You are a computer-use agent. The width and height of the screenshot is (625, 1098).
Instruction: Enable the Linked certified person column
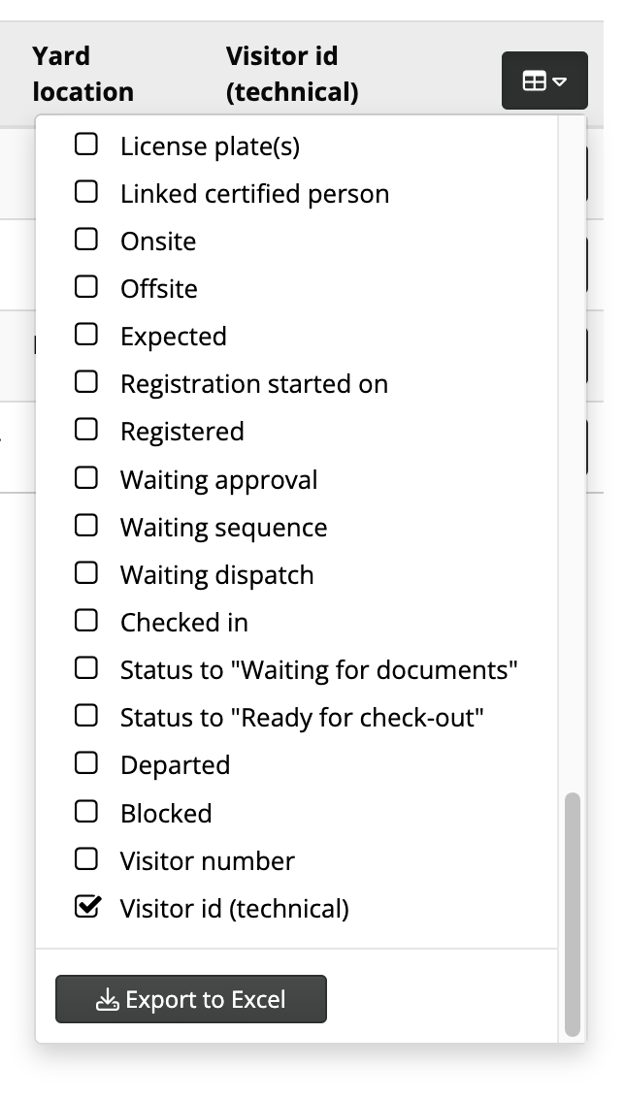tap(86, 192)
